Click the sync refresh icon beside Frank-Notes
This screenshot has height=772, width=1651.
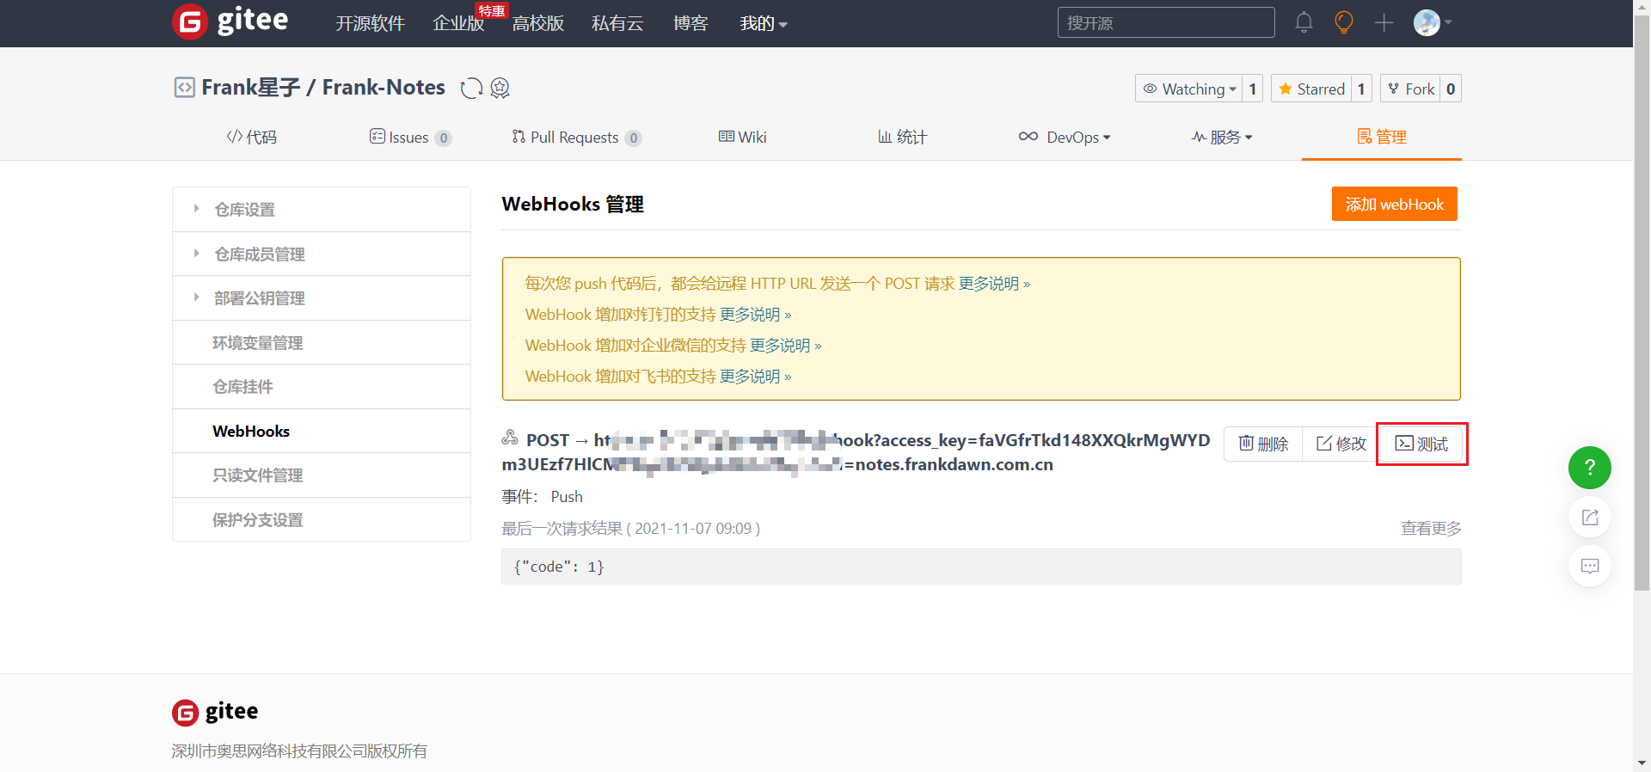tap(471, 88)
